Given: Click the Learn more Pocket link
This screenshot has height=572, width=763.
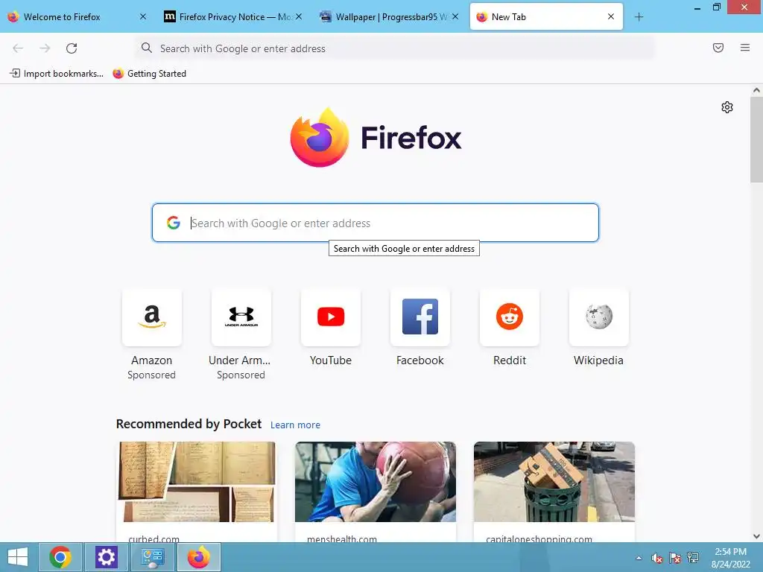Looking at the screenshot, I should tap(295, 425).
